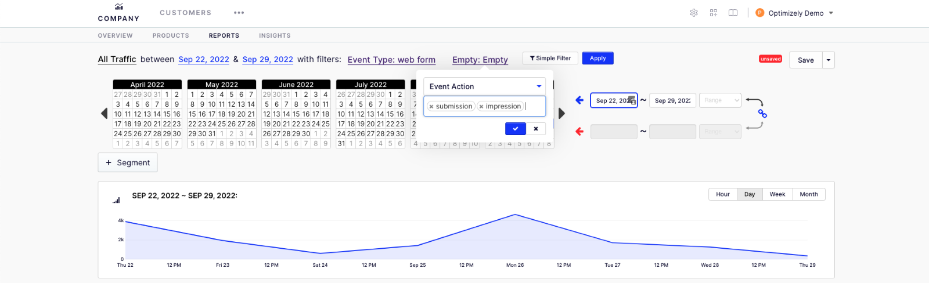This screenshot has width=929, height=283.
Task: Click the All Traffic link
Action: click(117, 59)
